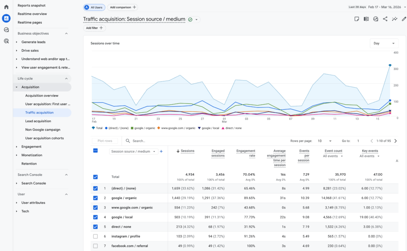Uncheck the google / organic row

pyautogui.click(x=95, y=198)
